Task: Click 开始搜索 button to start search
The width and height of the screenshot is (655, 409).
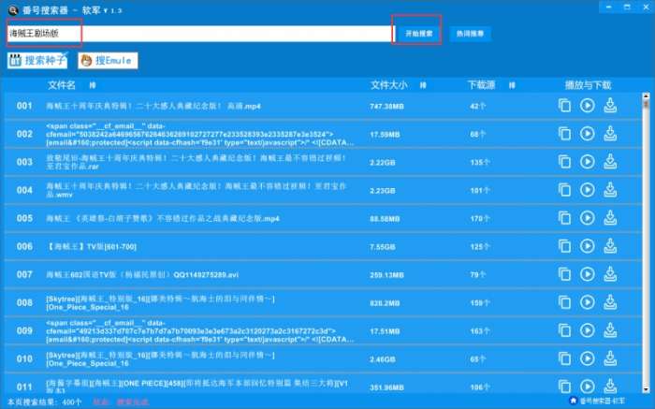Action: (x=418, y=34)
